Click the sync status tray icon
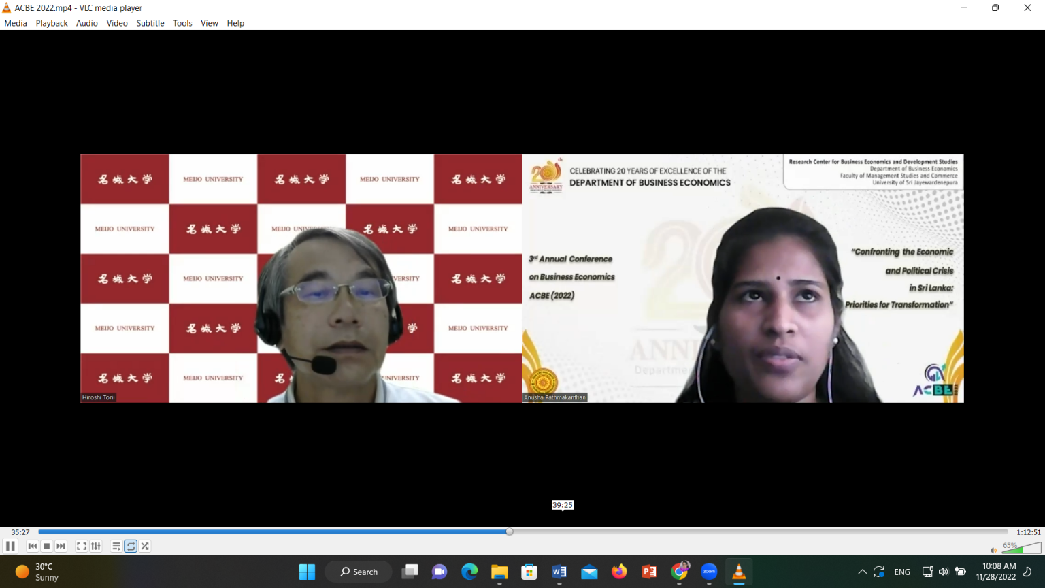Screen dimensions: 1045x588 pyautogui.click(x=879, y=572)
